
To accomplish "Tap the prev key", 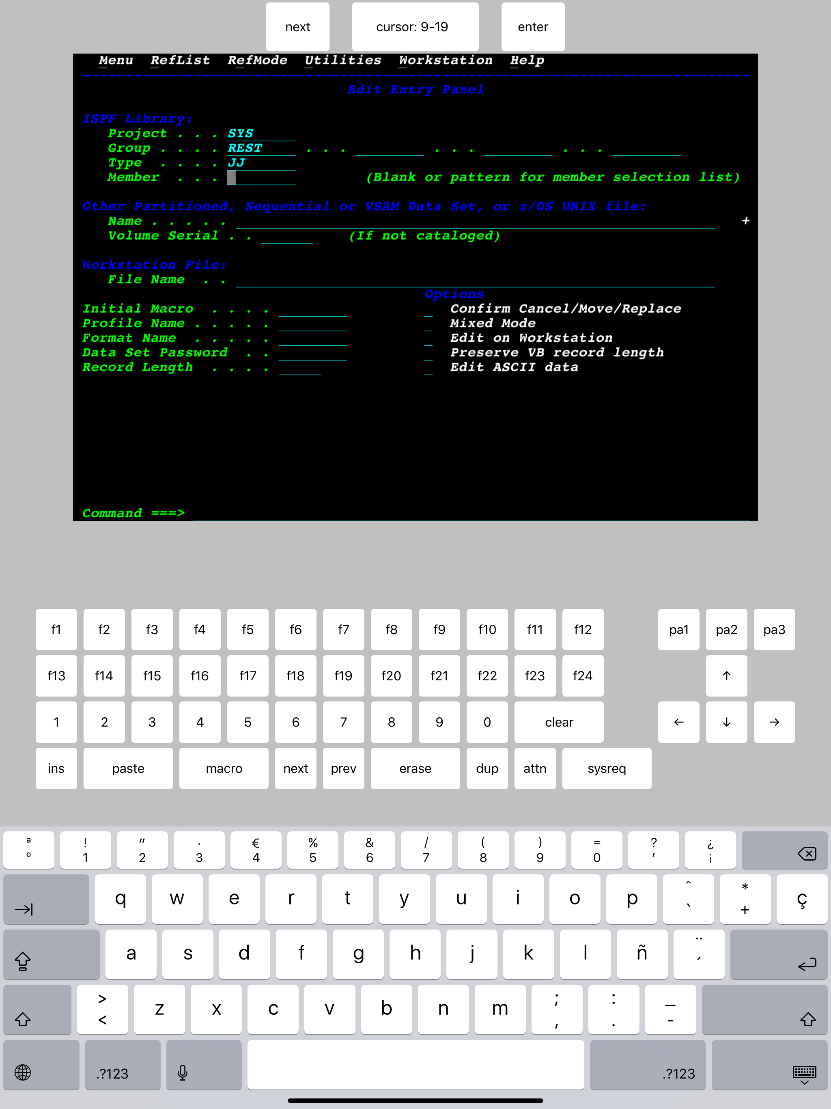I will 343,768.
